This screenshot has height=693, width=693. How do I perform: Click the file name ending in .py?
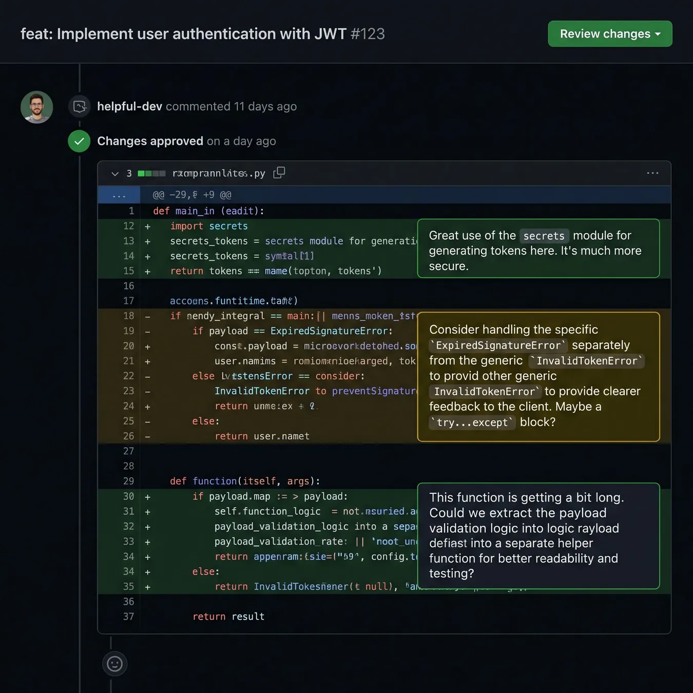[x=219, y=174]
